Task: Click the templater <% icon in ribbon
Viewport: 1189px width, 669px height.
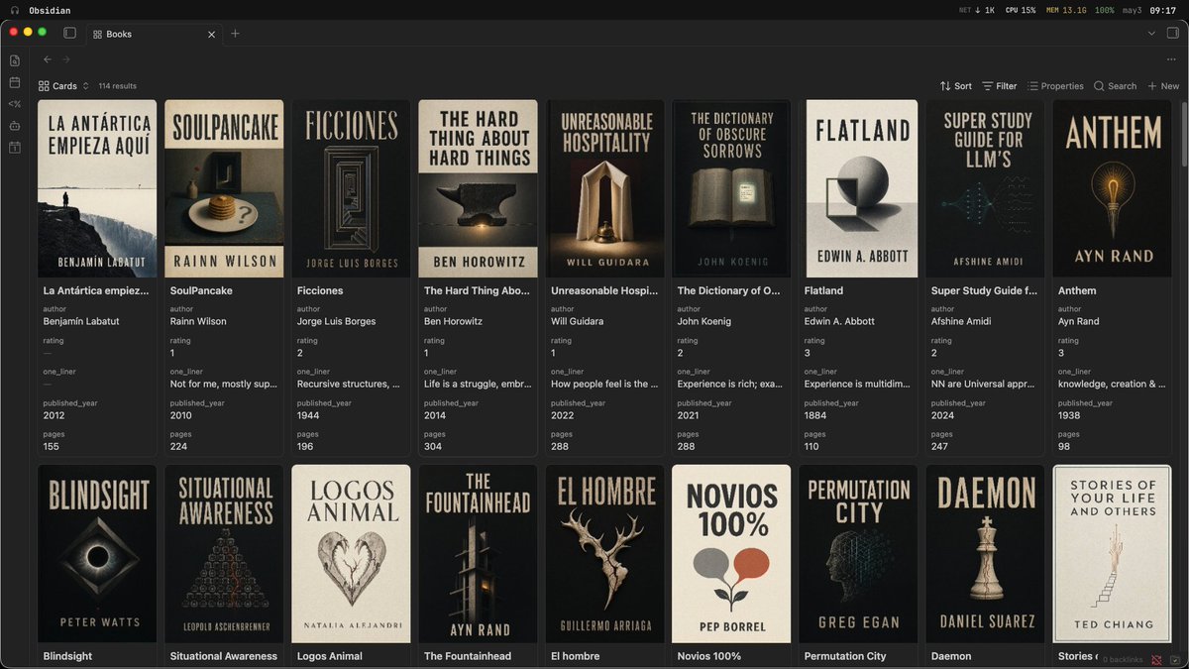Action: (x=15, y=104)
